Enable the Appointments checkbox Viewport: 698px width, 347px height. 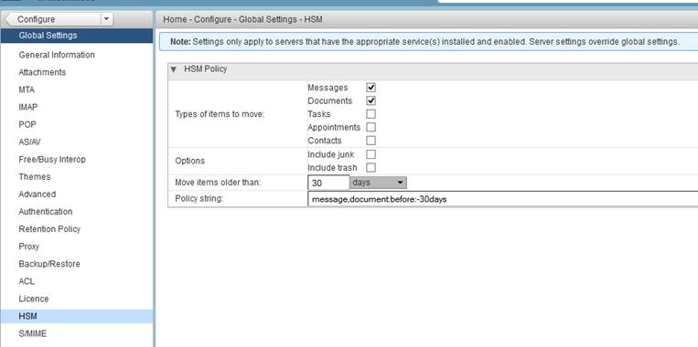pos(370,127)
